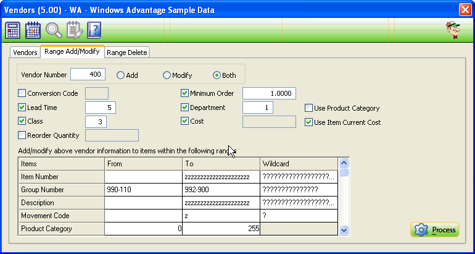The width and height of the screenshot is (475, 254).
Task: Open the help book icon
Action: pos(94,30)
